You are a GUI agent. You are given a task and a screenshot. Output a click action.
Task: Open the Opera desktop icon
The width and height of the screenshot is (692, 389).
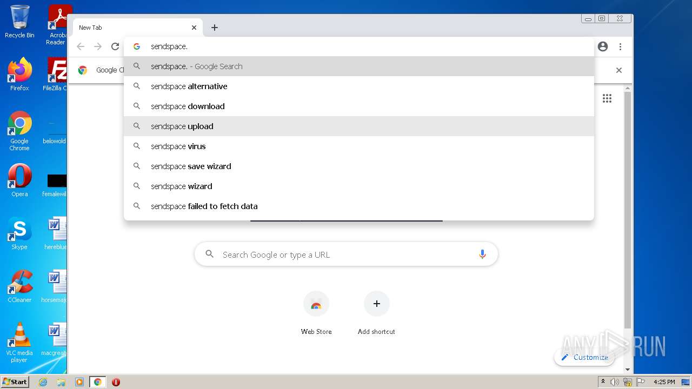click(19, 180)
